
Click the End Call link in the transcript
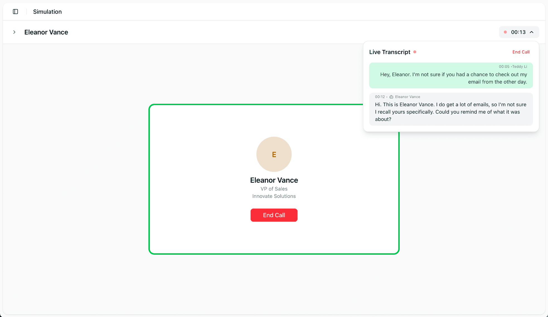pyautogui.click(x=521, y=52)
